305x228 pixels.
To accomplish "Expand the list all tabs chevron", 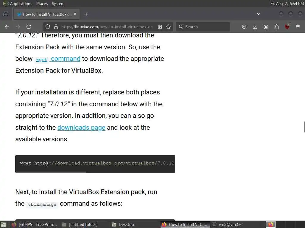I will pyautogui.click(x=259, y=14).
